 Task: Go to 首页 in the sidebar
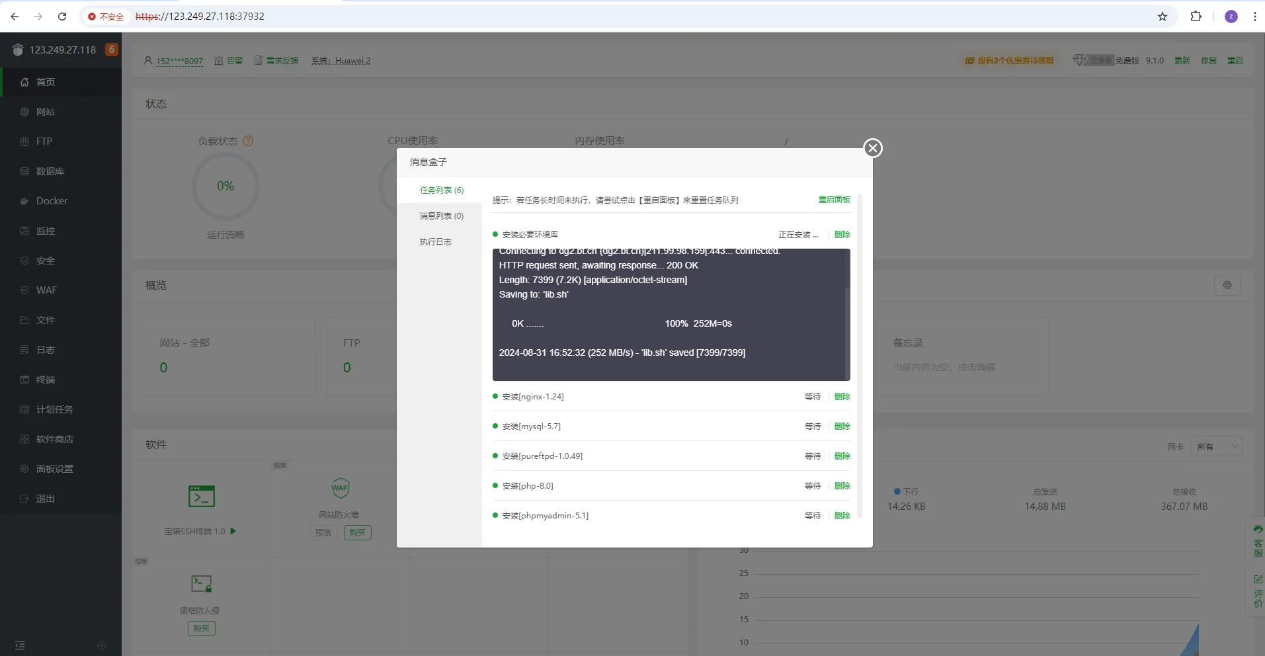point(61,82)
